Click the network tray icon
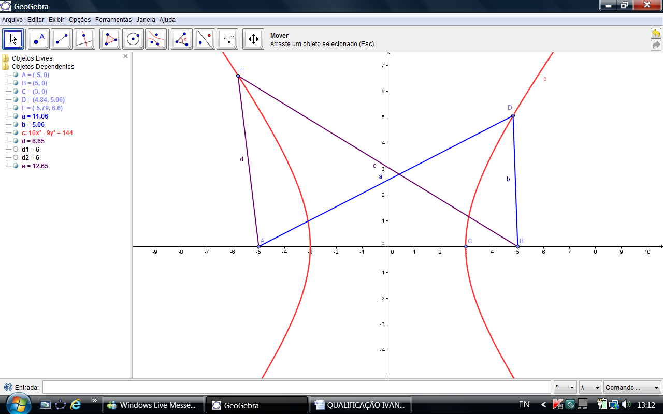Screen dimensions: 663x414 tap(614, 404)
